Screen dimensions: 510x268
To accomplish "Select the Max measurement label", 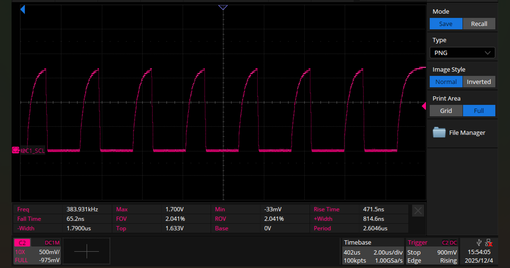I will pos(122,209).
